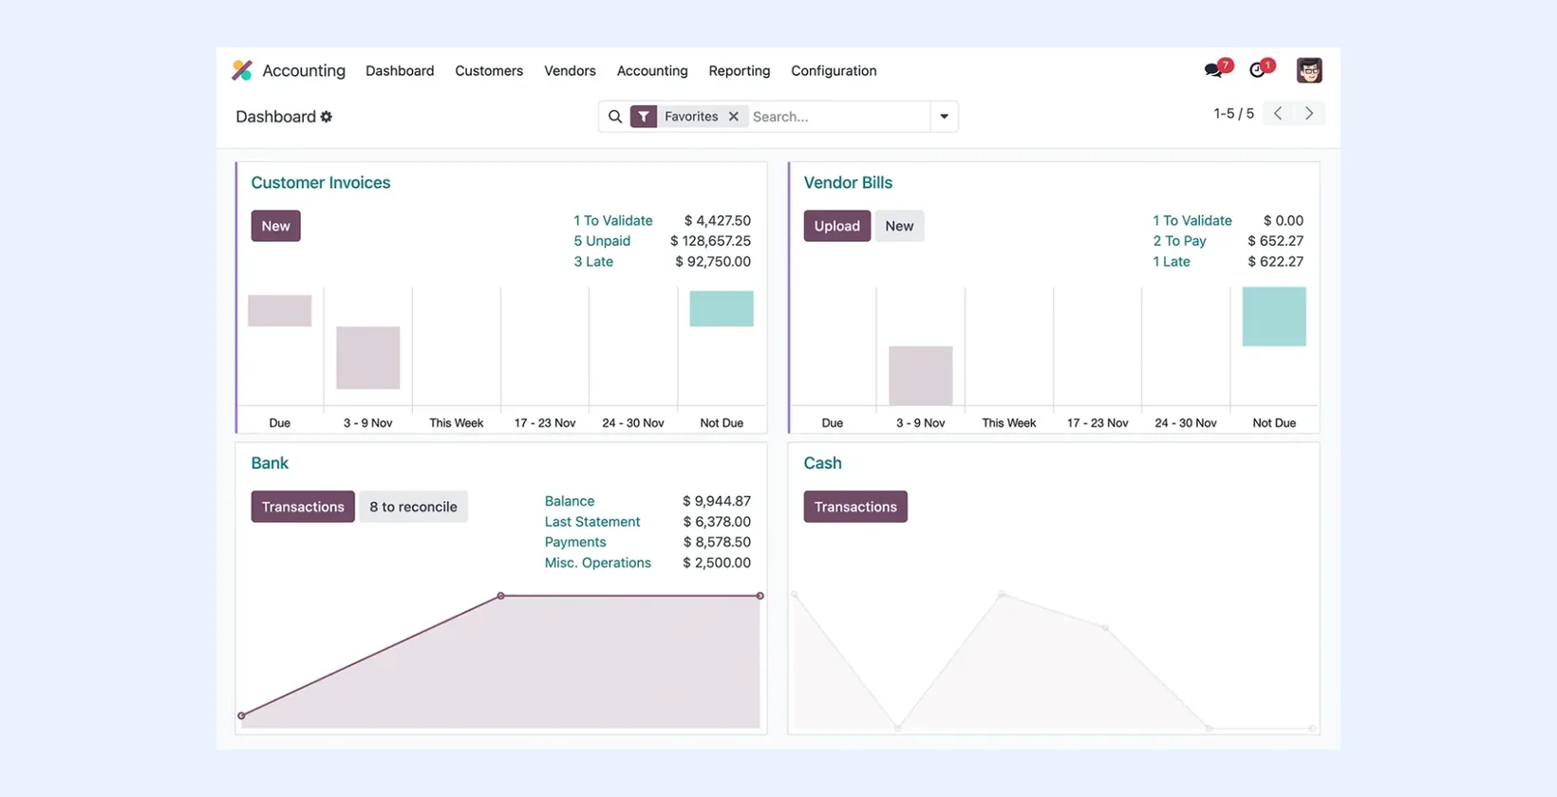The height and width of the screenshot is (797, 1557).
Task: Click the Misc. Operations link
Action: [x=598, y=563]
